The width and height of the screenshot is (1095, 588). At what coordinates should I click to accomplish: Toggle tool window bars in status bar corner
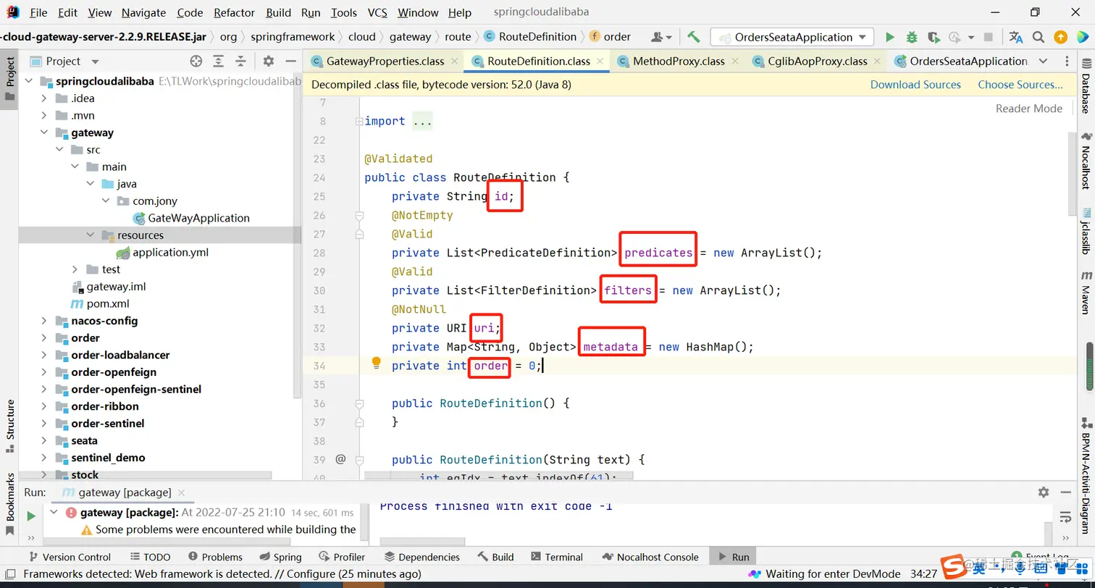coord(10,574)
